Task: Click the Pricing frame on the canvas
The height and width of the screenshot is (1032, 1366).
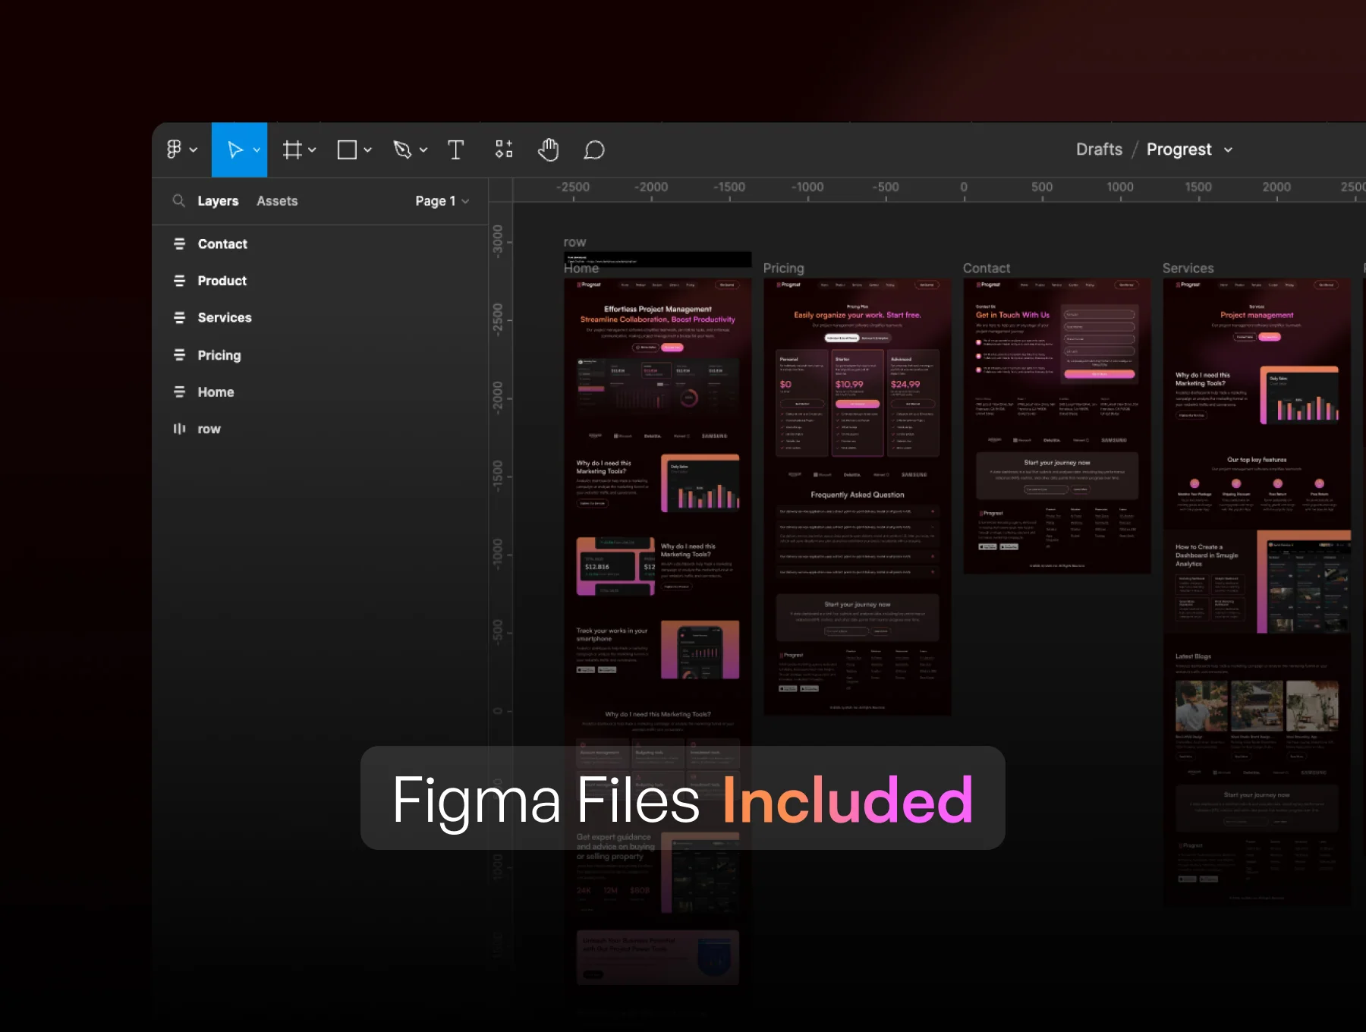Action: pos(857,497)
